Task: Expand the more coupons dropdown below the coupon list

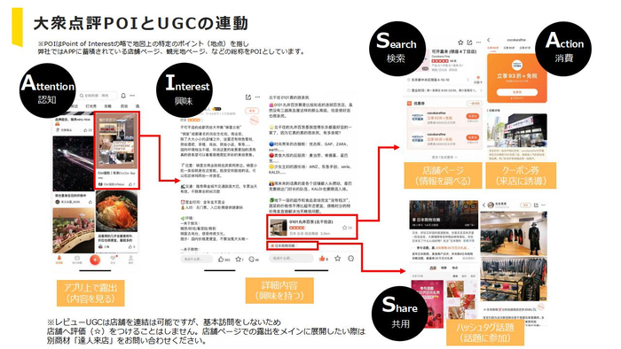Action: [444, 157]
